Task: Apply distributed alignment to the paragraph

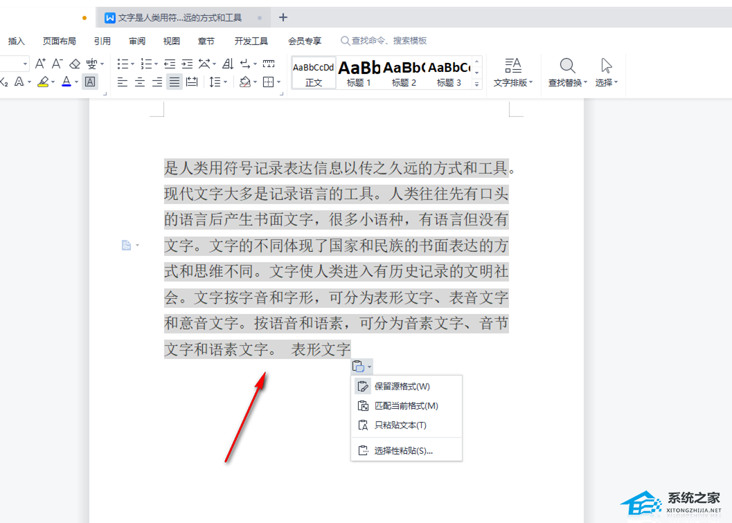Action: click(x=192, y=82)
